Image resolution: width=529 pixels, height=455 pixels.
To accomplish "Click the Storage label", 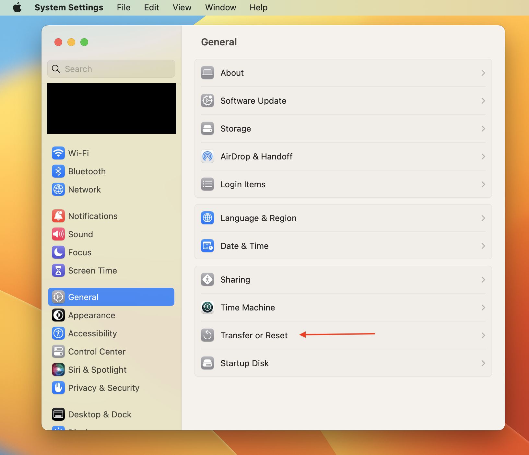I will point(236,129).
